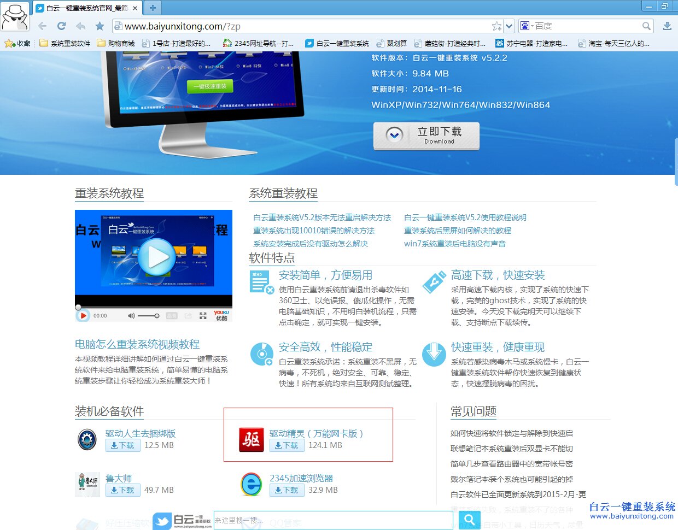Select the 2345加速浏览器 icon
Viewport: 678px width, 530px height.
click(x=251, y=484)
